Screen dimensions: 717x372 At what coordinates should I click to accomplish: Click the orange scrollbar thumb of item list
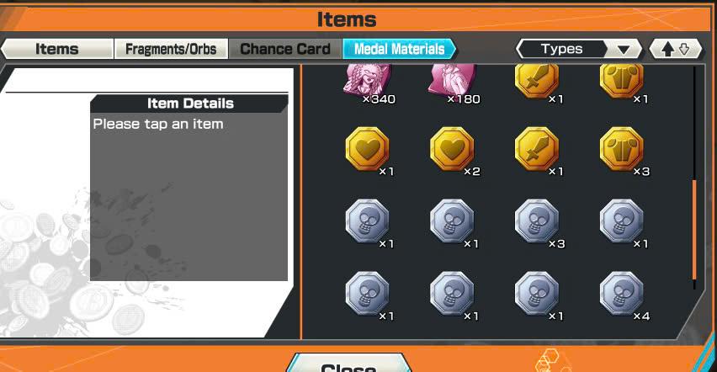click(694, 230)
